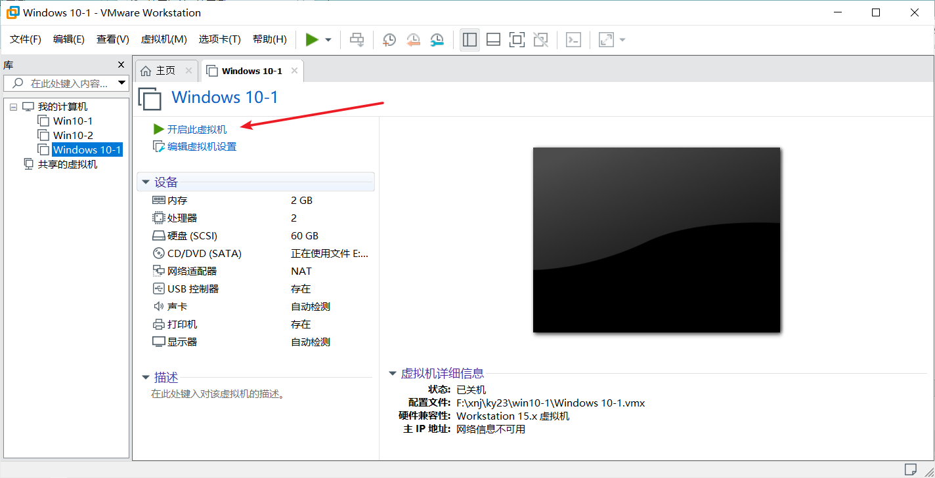The image size is (935, 478).
Task: Click the message log icon in status bar
Action: coord(910,469)
